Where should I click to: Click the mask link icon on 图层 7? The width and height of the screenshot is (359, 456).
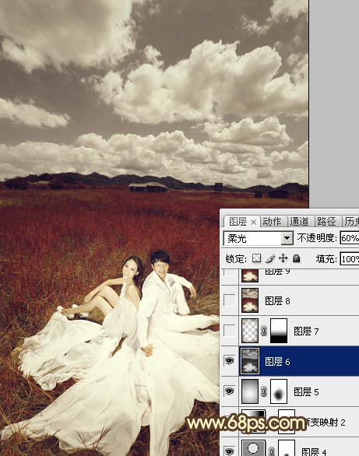263,331
